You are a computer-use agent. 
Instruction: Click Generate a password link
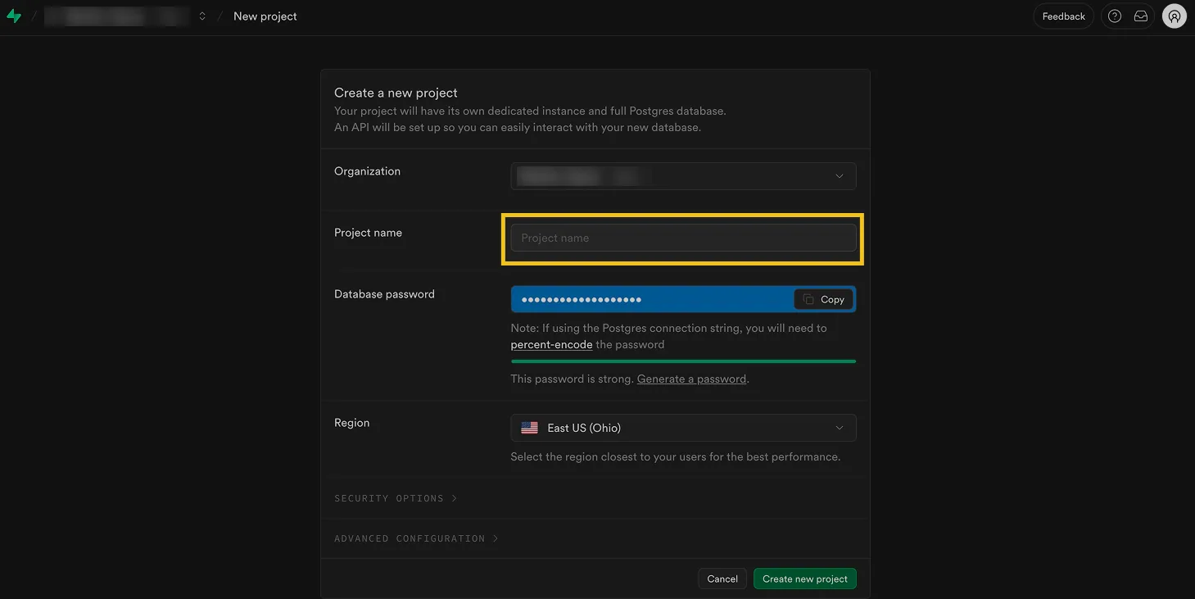[x=691, y=379]
